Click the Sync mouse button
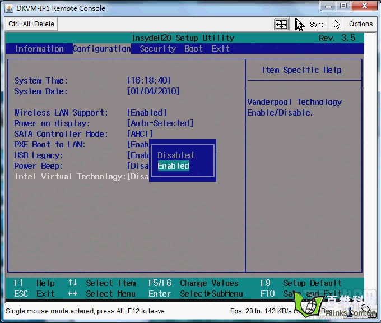381x323 pixels. 310,24
